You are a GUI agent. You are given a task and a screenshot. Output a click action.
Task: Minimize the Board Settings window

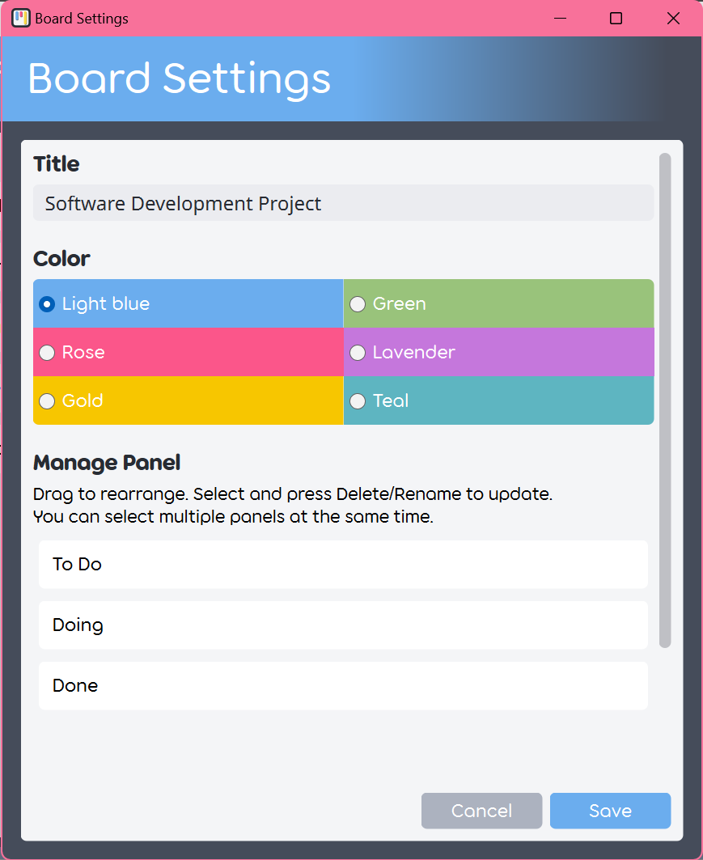(560, 18)
